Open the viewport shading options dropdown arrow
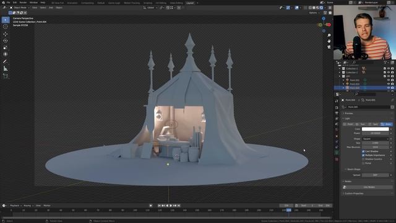The height and width of the screenshot is (223, 396). [325, 7]
